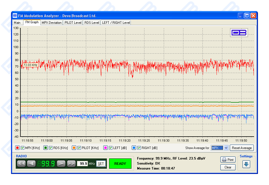Click the MHz frequency input field
Viewport: 269px width, 185px height.
click(x=82, y=164)
